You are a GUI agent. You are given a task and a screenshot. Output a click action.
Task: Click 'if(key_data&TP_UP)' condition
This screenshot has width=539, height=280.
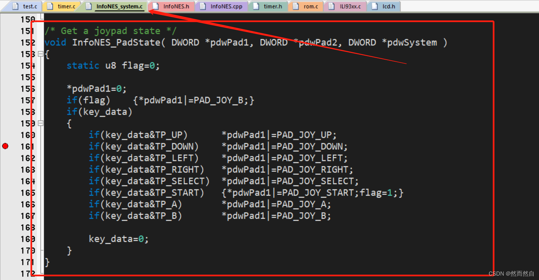pyautogui.click(x=138, y=135)
